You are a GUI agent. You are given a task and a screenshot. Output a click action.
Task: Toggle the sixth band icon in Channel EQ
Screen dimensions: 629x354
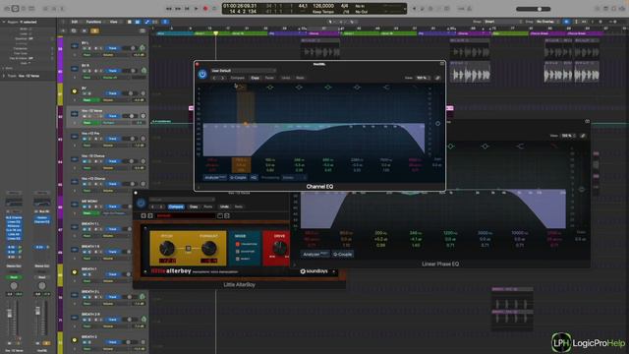click(357, 88)
